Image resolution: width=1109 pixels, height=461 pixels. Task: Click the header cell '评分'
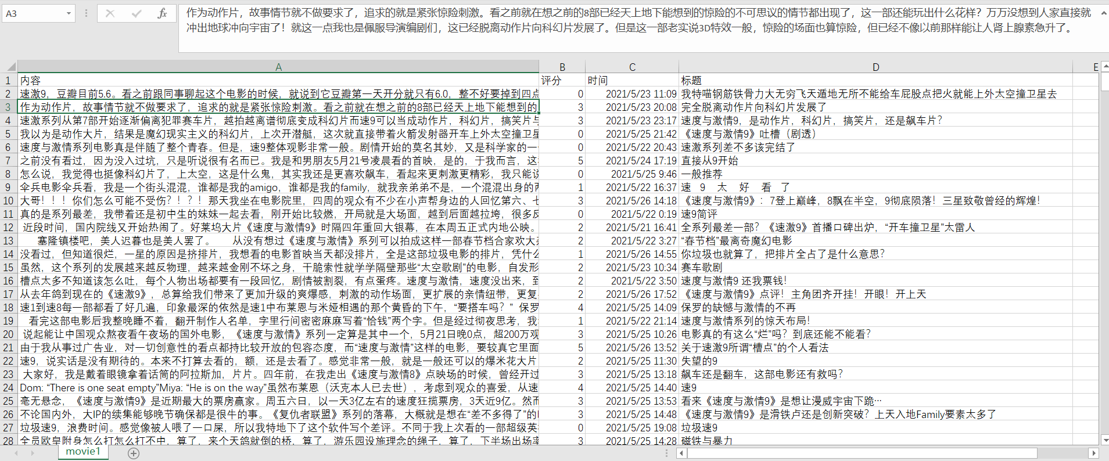pyautogui.click(x=562, y=81)
